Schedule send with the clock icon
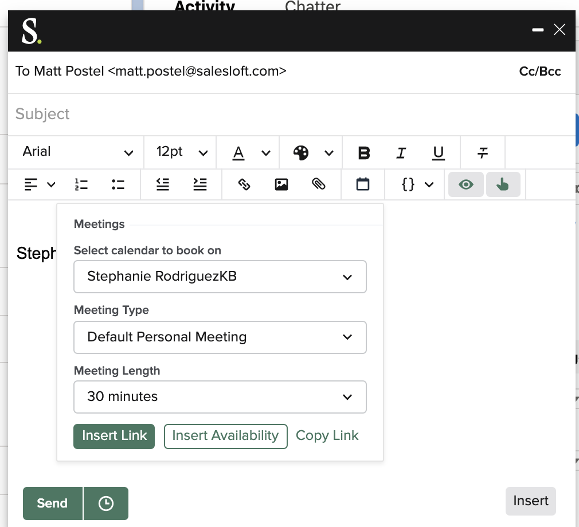This screenshot has height=527, width=579. [x=106, y=504]
